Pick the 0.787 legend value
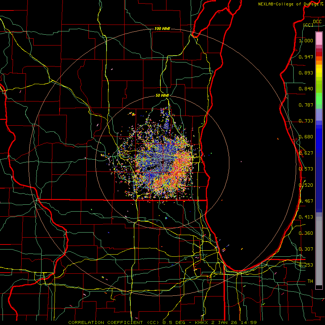The image size is (325, 325). 306,105
